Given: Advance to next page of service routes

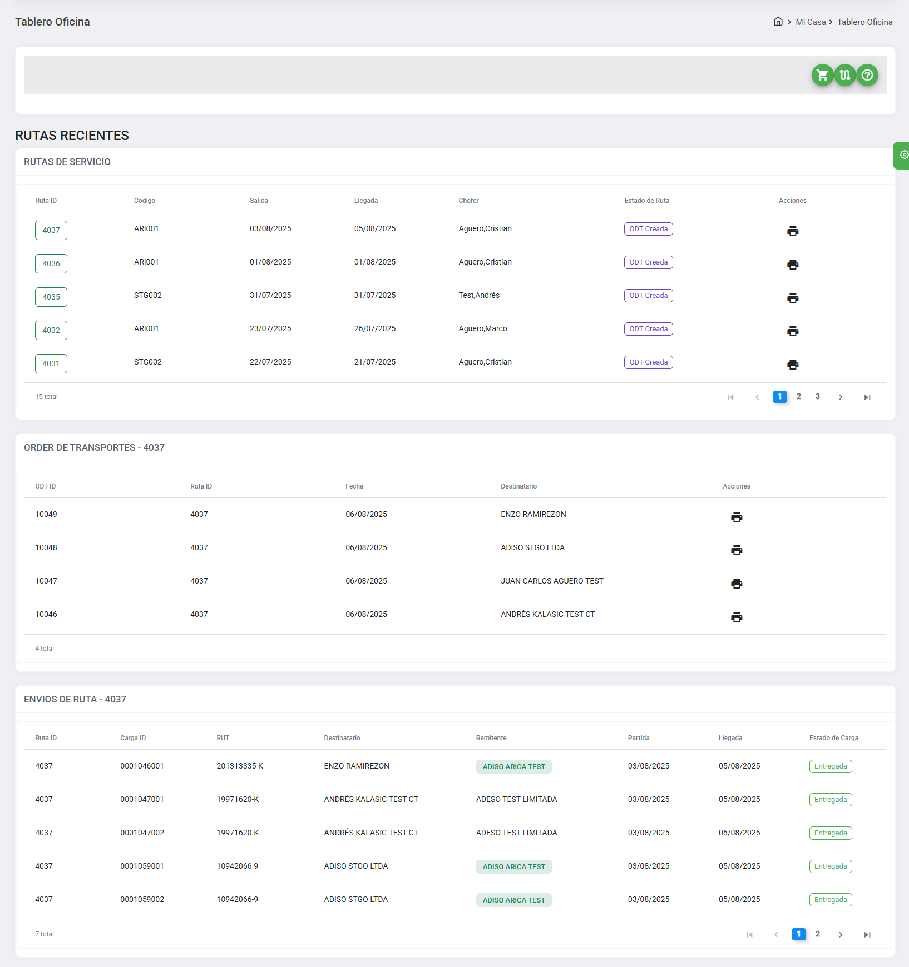Looking at the screenshot, I should click(x=841, y=397).
